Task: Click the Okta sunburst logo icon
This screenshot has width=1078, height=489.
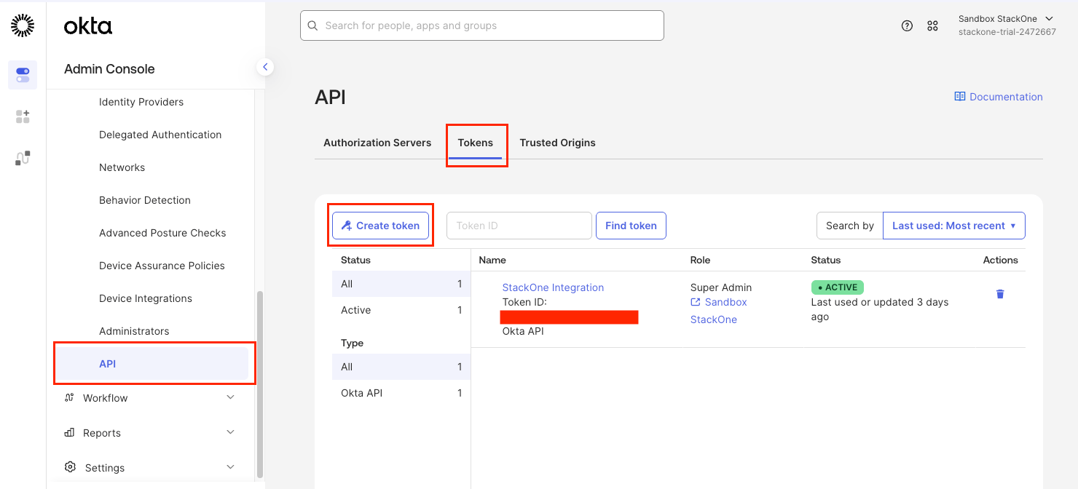Action: 23,25
